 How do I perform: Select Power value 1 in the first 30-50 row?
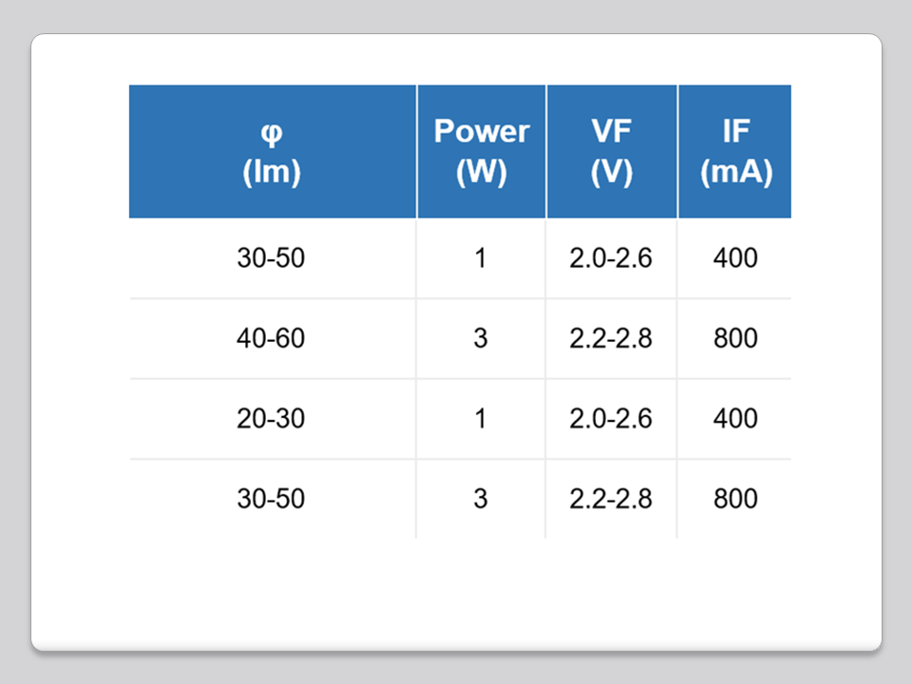click(x=481, y=257)
